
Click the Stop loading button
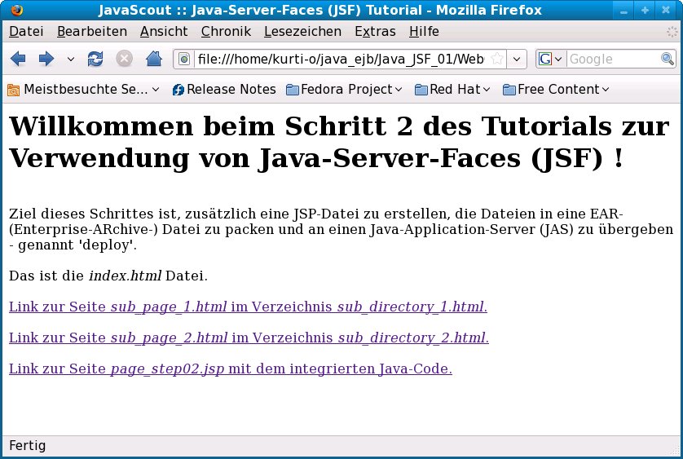click(x=124, y=59)
